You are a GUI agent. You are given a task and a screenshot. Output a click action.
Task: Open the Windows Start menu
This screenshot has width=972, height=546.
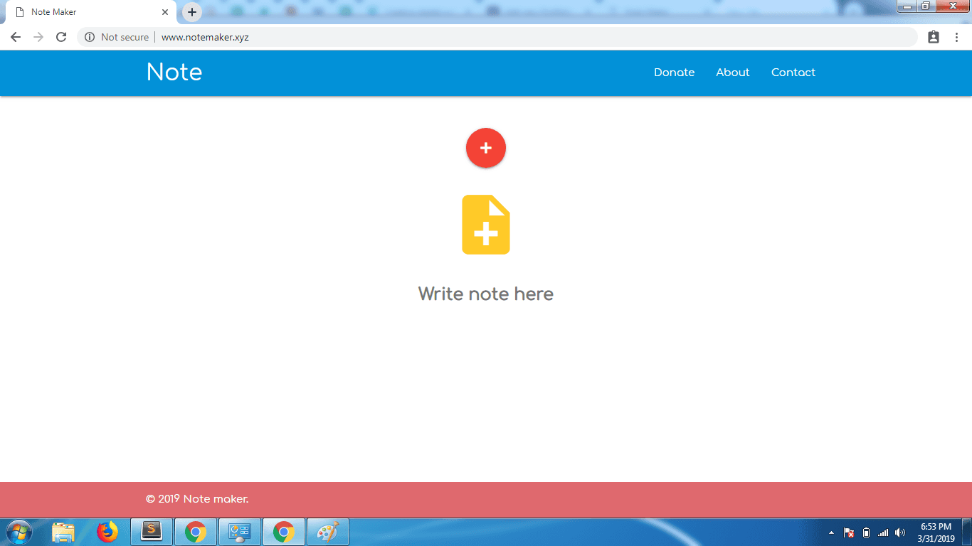pos(19,532)
